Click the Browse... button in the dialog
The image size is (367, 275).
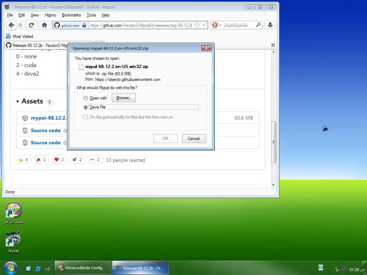[x=124, y=98]
